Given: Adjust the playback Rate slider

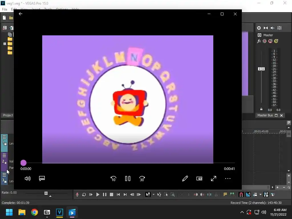Looking at the screenshot, I should 46,193.
